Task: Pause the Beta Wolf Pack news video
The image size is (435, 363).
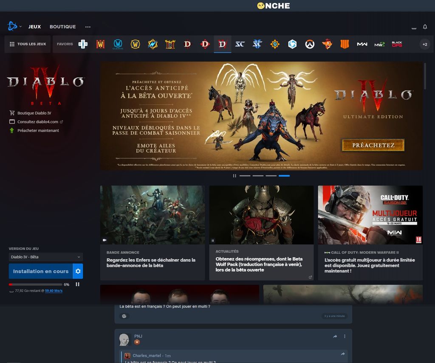Action: (x=213, y=240)
